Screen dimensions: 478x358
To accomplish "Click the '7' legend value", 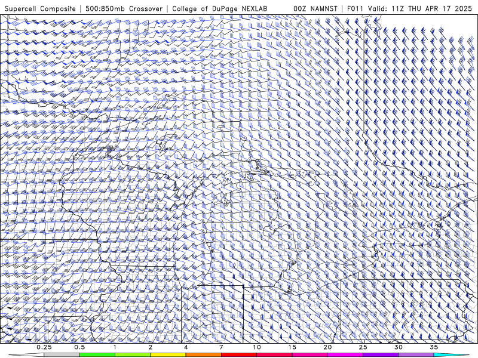I will point(221,347).
